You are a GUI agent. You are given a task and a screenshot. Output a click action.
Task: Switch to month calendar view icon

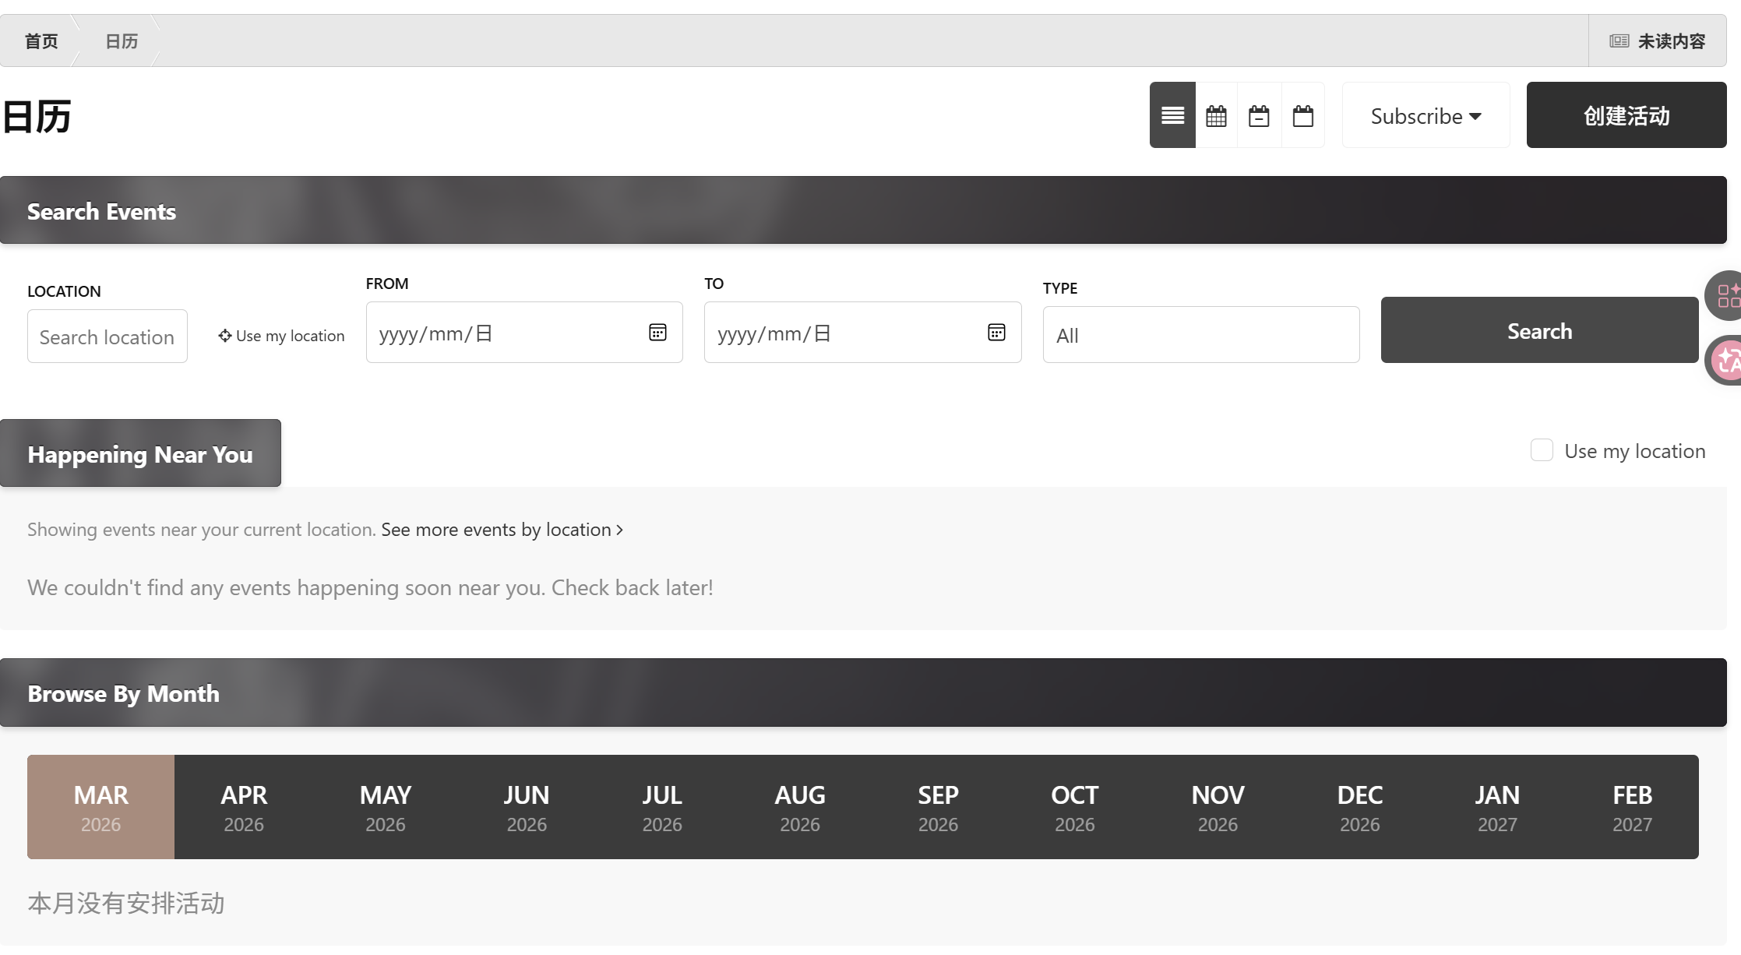click(1216, 115)
